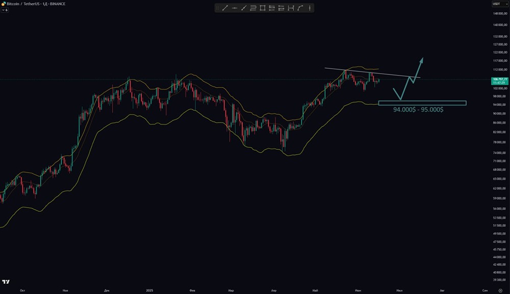Click the 112 000,00 price axis label
The height and width of the screenshot is (294, 510).
(500, 70)
